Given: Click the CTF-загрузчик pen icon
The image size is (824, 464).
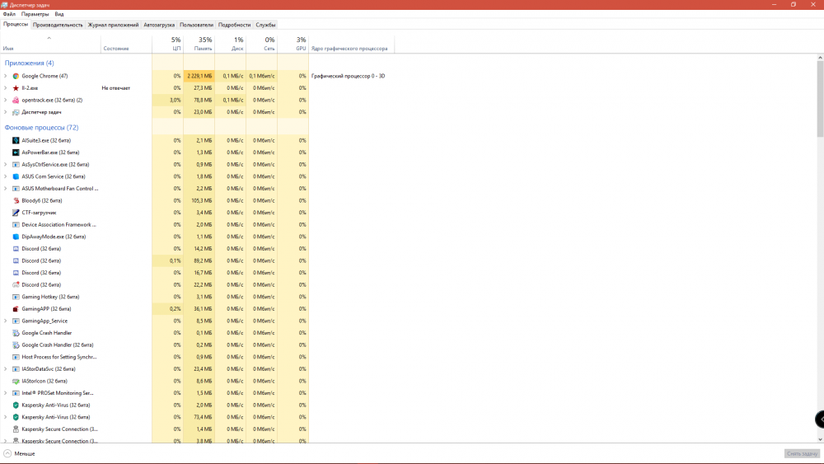Looking at the screenshot, I should click(16, 213).
